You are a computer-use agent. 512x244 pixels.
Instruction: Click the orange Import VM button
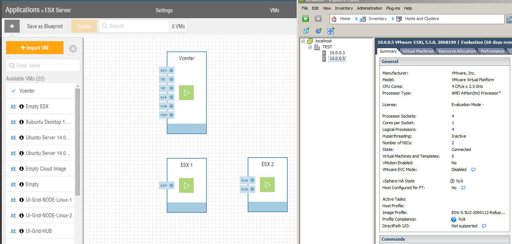point(35,48)
